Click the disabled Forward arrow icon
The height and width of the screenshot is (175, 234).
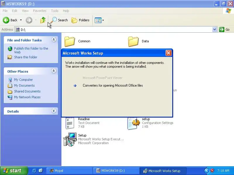point(29,20)
